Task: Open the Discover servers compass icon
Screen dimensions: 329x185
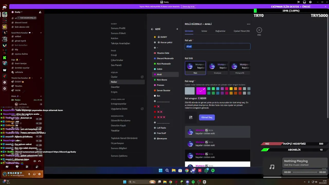Action: pos(5,88)
